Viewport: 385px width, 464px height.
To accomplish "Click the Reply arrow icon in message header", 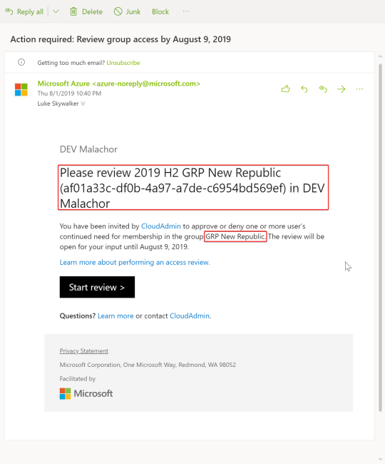I will (x=304, y=89).
